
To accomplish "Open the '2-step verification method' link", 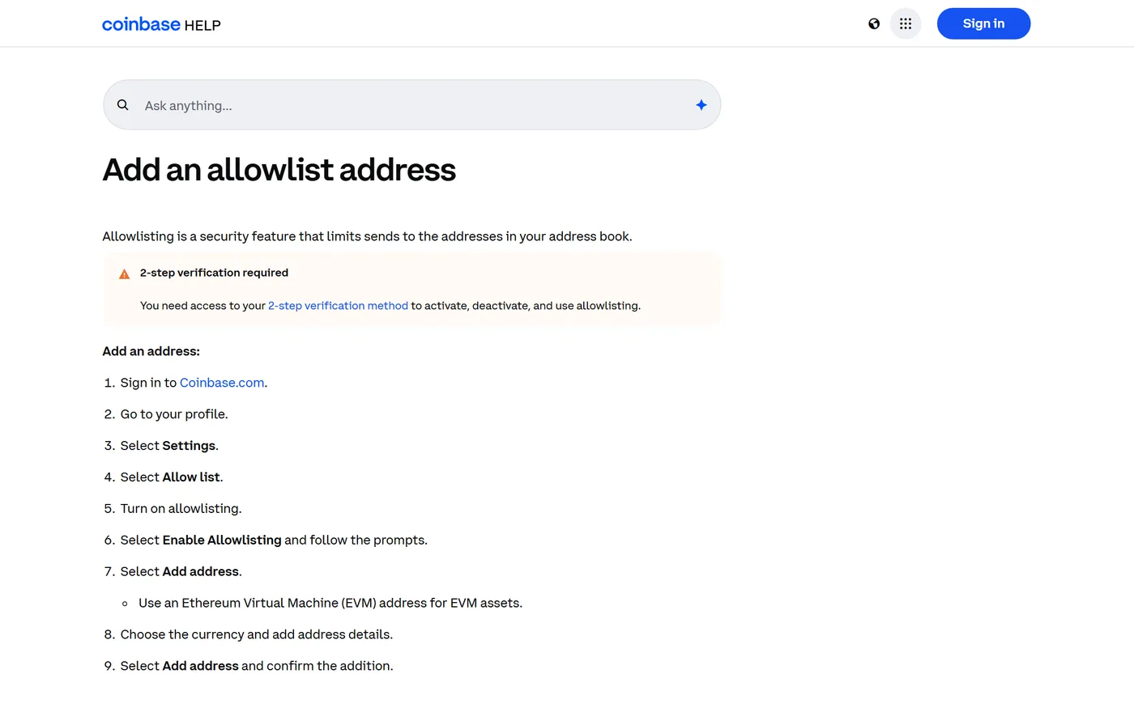I will tap(338, 306).
